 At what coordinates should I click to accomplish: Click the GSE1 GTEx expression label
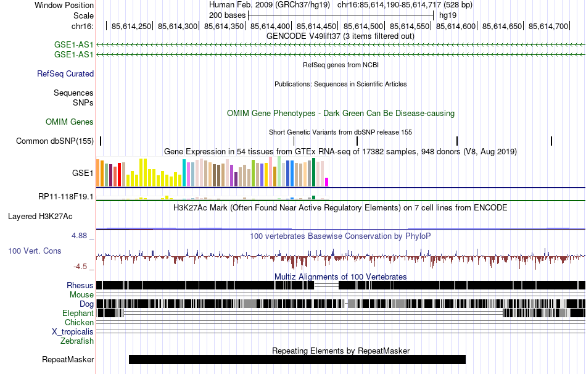83,173
